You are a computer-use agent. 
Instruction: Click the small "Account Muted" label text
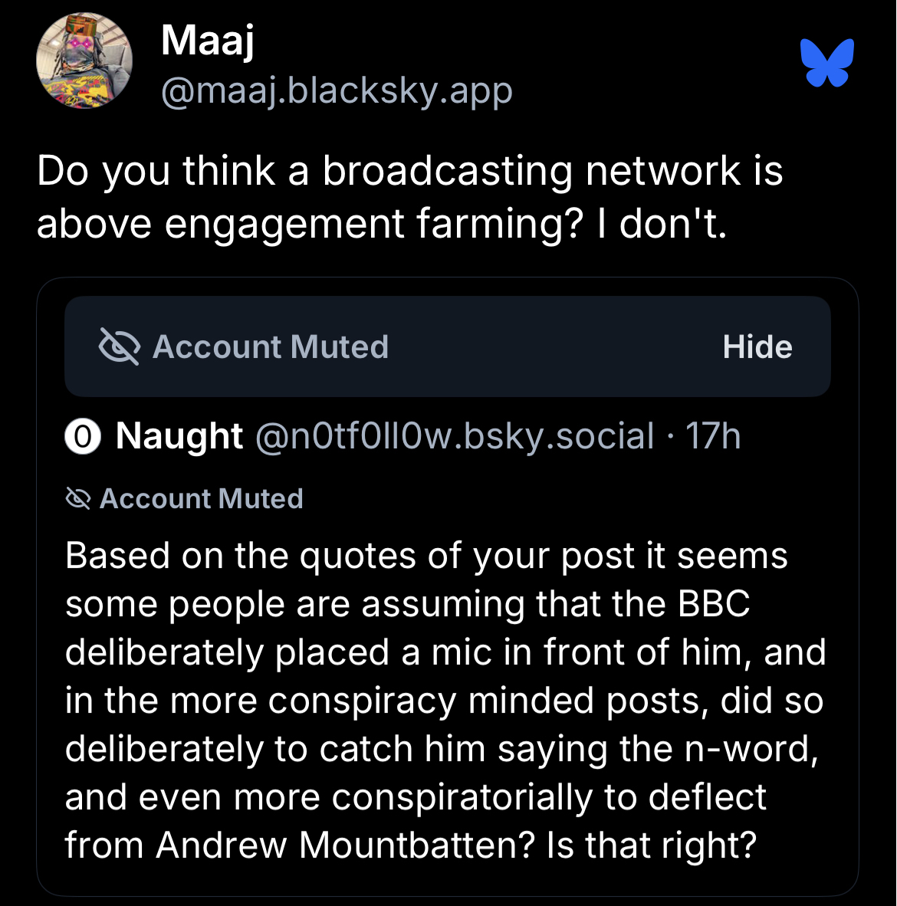pyautogui.click(x=202, y=499)
